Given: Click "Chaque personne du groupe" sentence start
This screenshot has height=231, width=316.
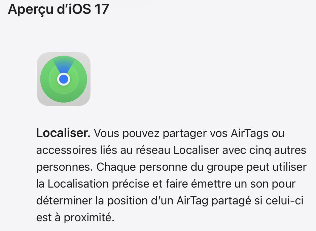Looking at the screenshot, I should pos(169,167).
